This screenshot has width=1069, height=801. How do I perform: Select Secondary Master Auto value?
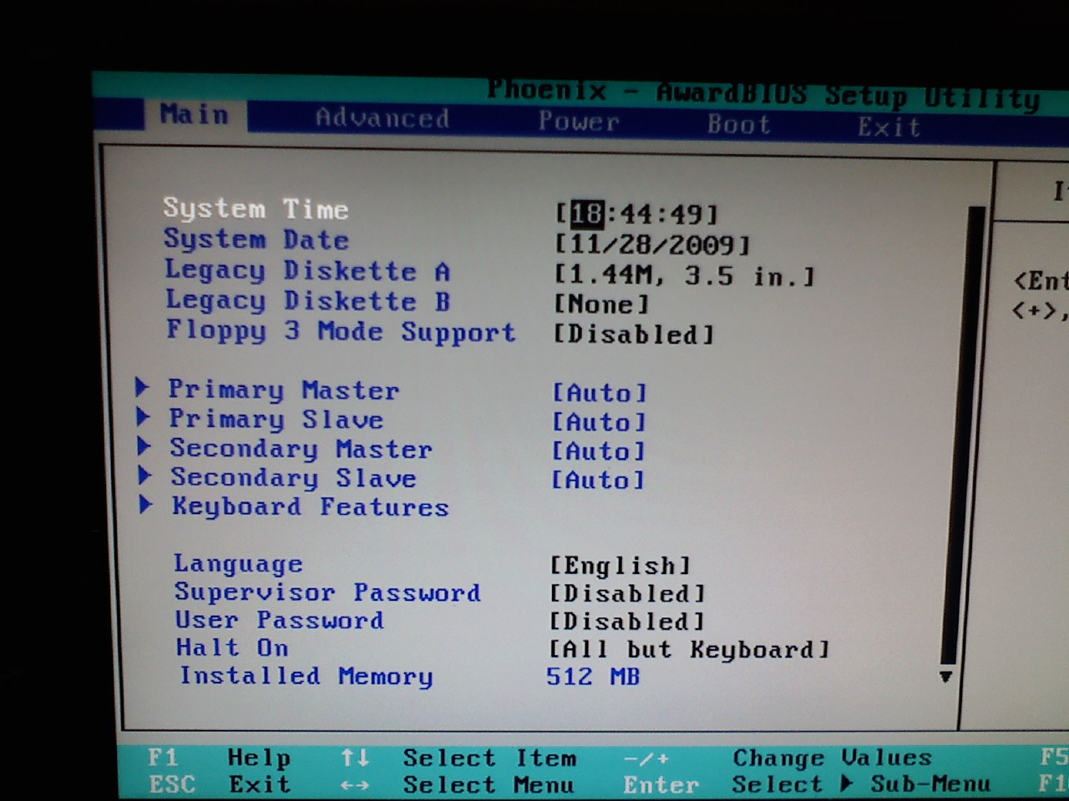pos(599,451)
